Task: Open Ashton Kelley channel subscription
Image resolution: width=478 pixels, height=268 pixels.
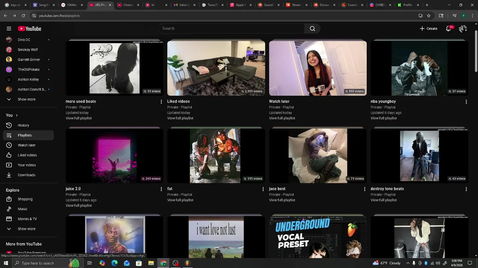Action: [x=28, y=79]
